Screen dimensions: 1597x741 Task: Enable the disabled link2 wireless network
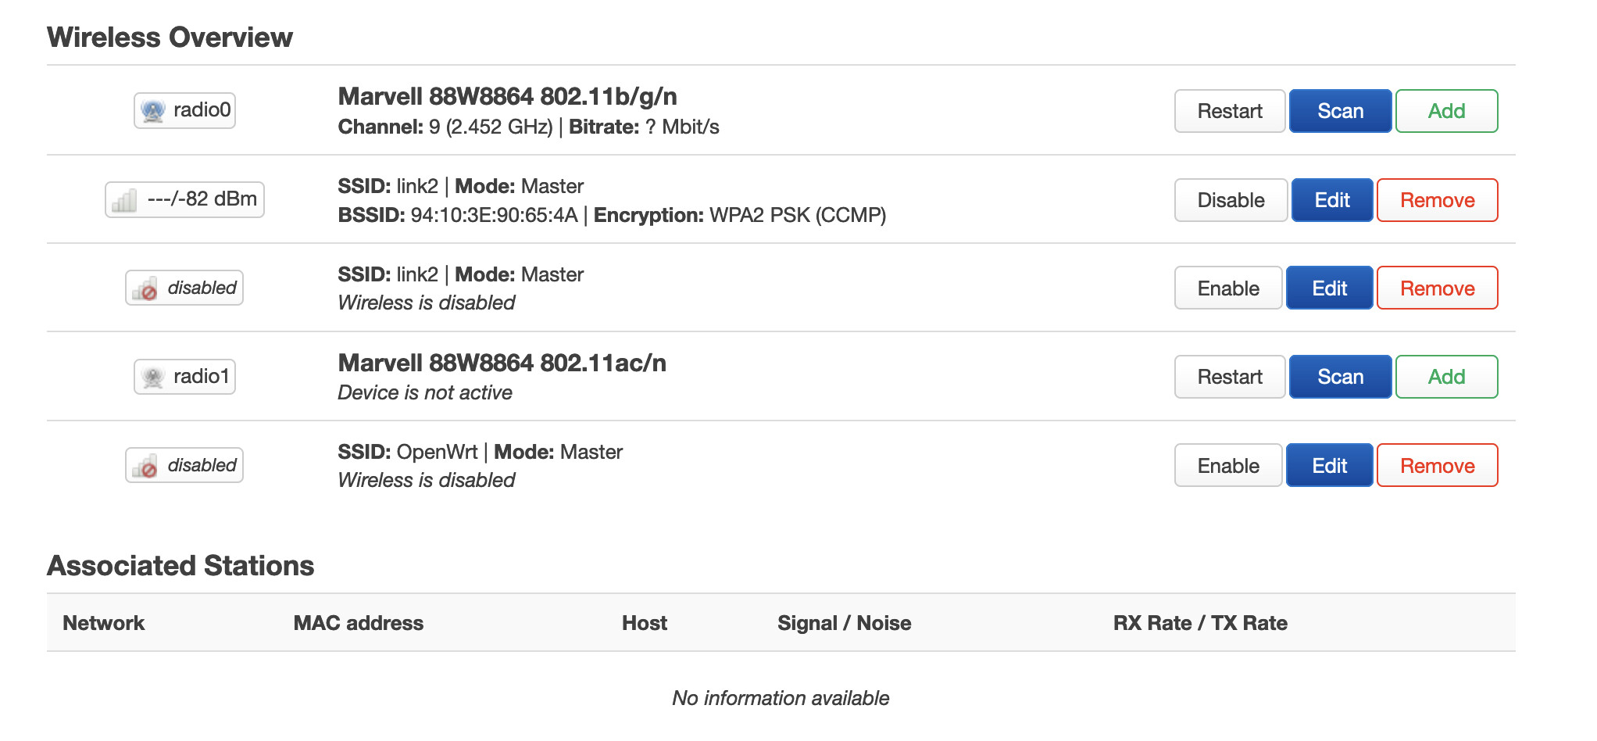pos(1228,288)
